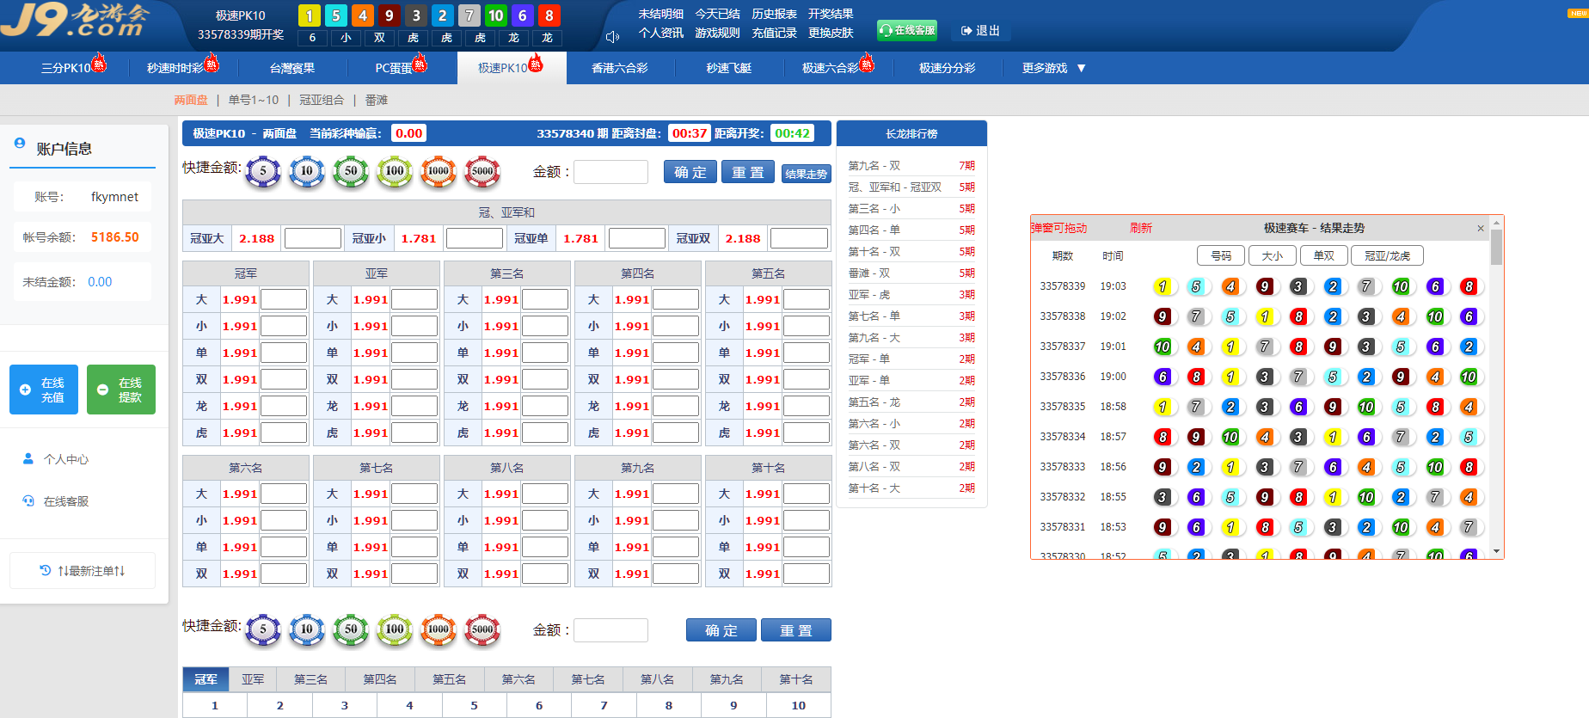Viewport: 1589px width, 718px height.
Task: Select the bottom 1000 quick-amount chip
Action: pos(439,629)
